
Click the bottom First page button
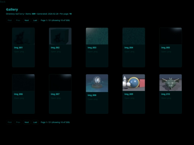point(10,122)
